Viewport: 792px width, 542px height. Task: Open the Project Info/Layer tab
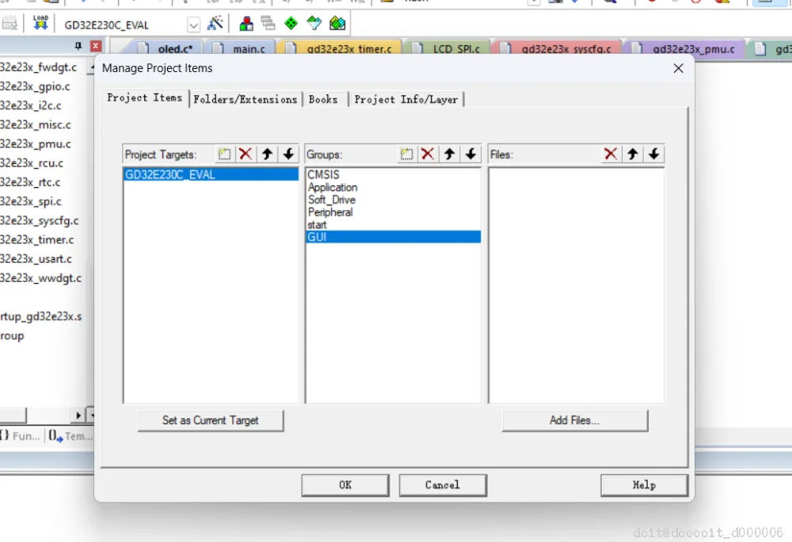(406, 100)
